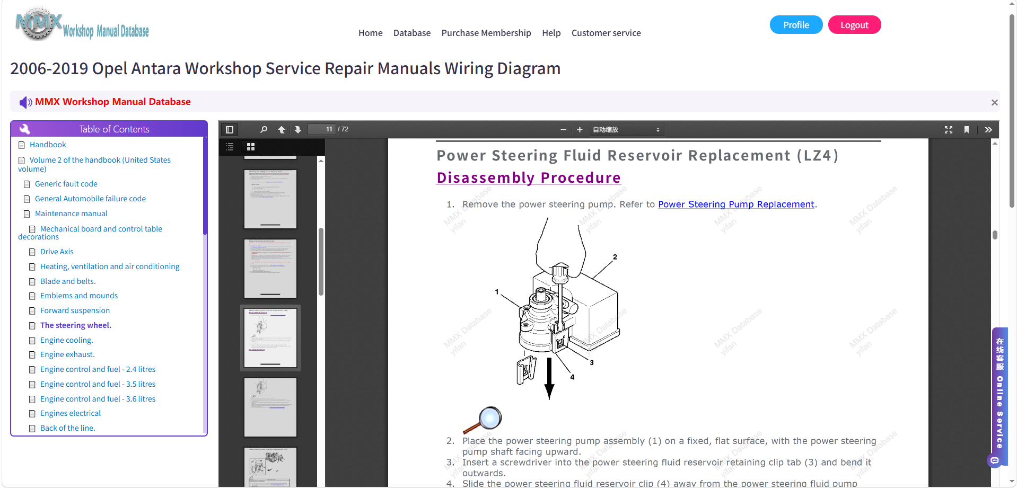Click the thumbnail sidebar scrollbar handle
The width and height of the screenshot is (1017, 489).
(x=321, y=262)
